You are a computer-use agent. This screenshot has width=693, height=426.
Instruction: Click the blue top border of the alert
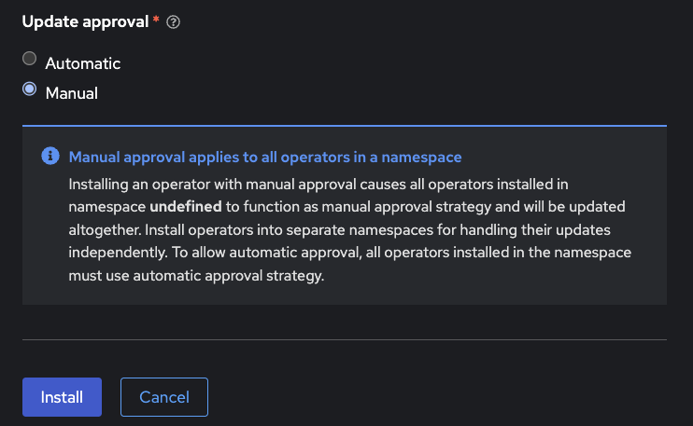(x=344, y=125)
